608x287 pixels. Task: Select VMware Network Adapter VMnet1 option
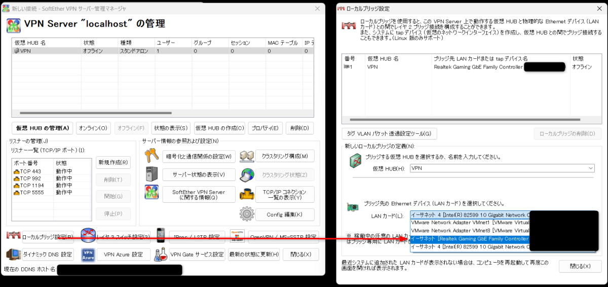pyautogui.click(x=470, y=223)
